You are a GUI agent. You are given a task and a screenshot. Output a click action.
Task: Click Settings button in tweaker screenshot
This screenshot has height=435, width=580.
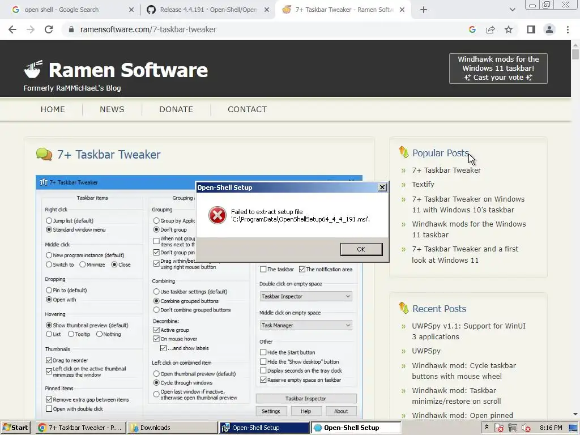click(x=271, y=411)
